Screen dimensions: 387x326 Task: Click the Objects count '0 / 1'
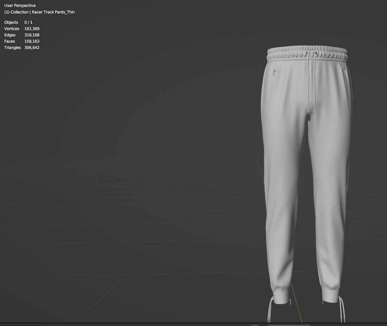(x=28, y=22)
